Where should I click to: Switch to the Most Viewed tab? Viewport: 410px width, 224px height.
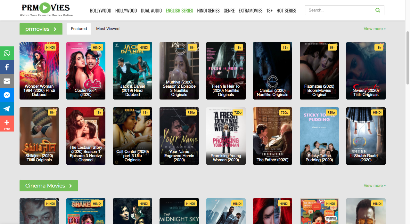coord(108,29)
